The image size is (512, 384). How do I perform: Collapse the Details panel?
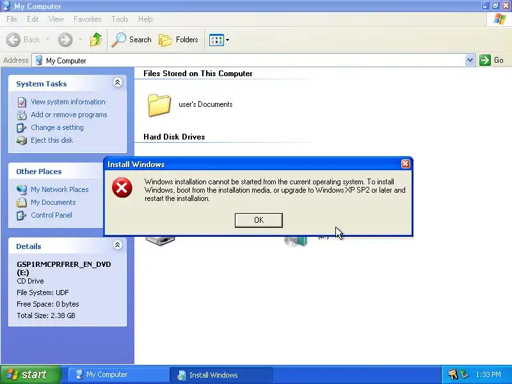coord(118,245)
